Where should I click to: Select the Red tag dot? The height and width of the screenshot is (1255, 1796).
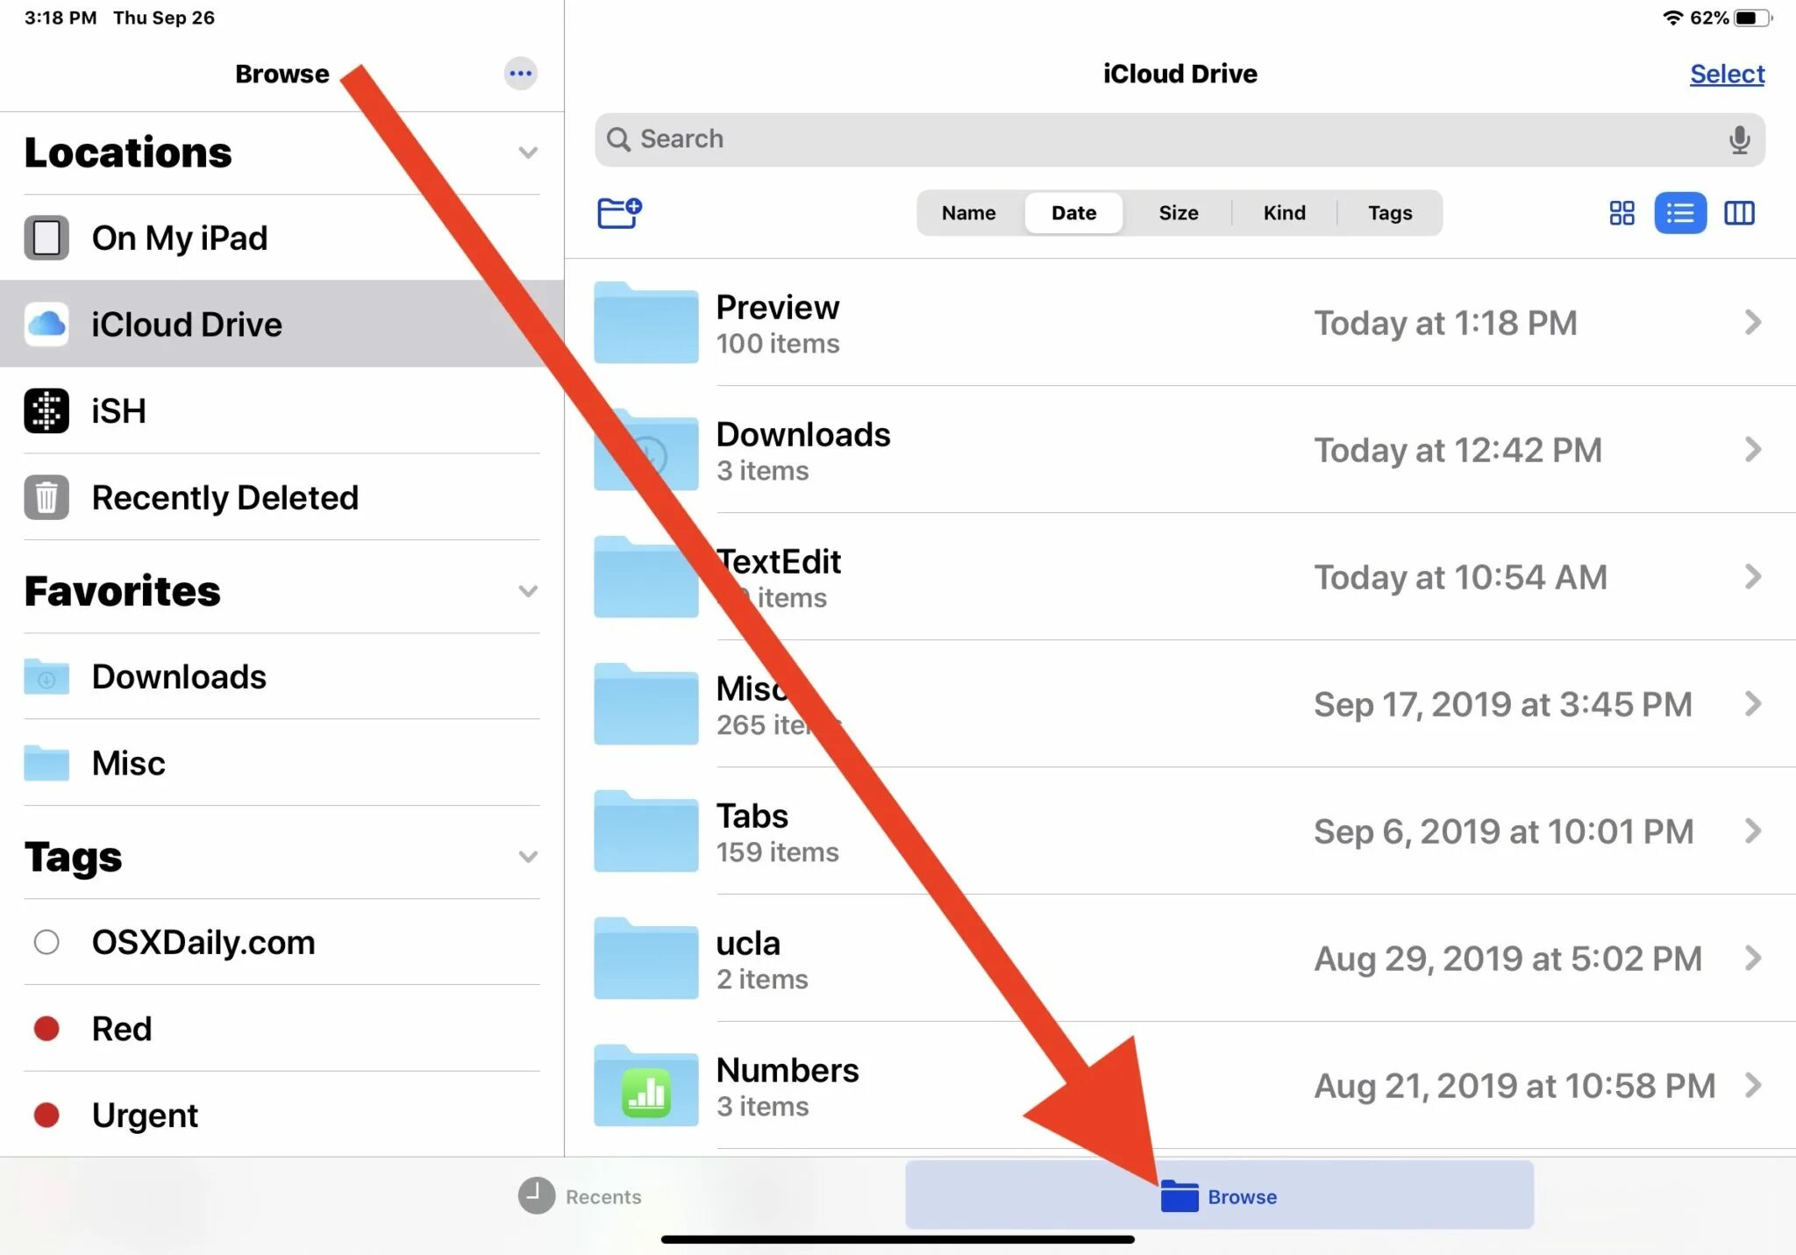46,1029
